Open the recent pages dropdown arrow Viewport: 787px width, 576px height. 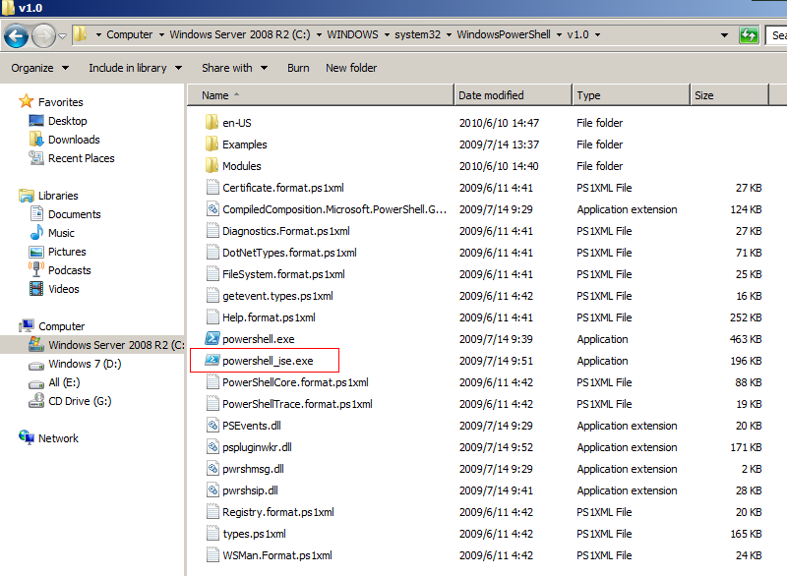[62, 35]
